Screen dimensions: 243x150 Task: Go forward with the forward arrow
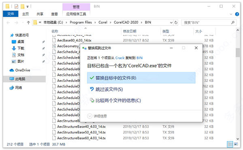16,23
